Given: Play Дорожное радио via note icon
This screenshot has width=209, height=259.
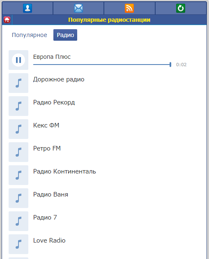Looking at the screenshot, I should click(18, 83).
